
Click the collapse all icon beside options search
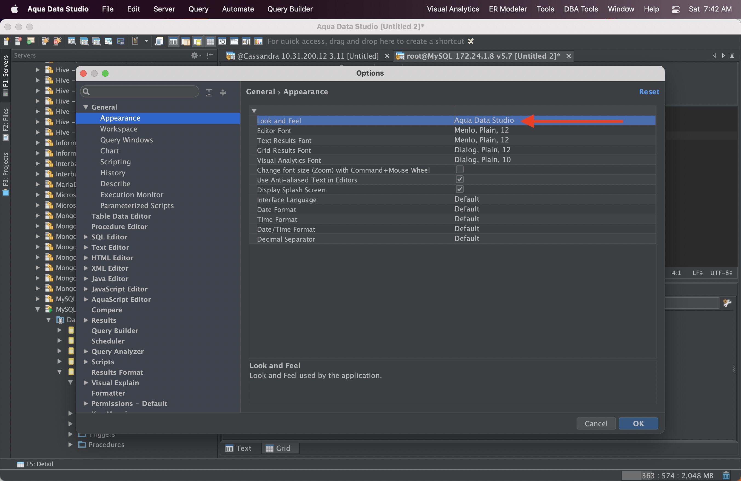click(x=223, y=92)
